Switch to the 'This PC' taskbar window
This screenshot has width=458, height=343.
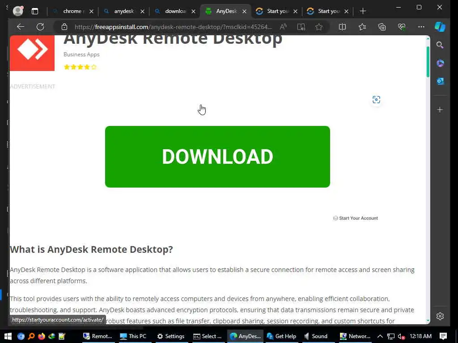(x=133, y=336)
